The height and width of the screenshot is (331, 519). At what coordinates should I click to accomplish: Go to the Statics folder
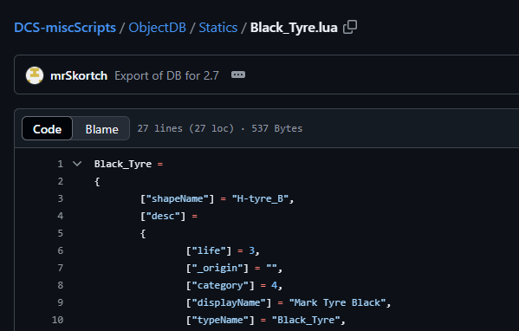218,28
